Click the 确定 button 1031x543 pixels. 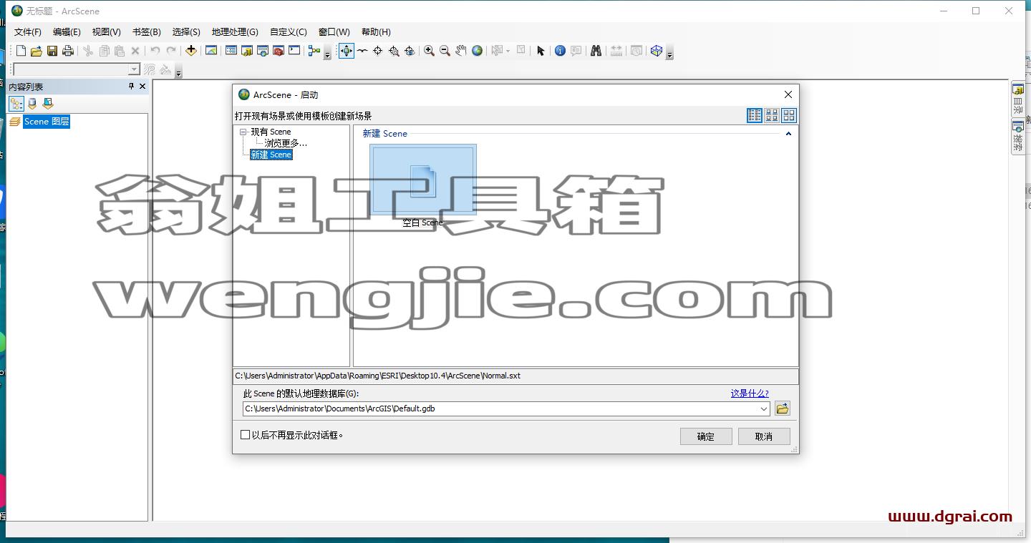pyautogui.click(x=706, y=436)
